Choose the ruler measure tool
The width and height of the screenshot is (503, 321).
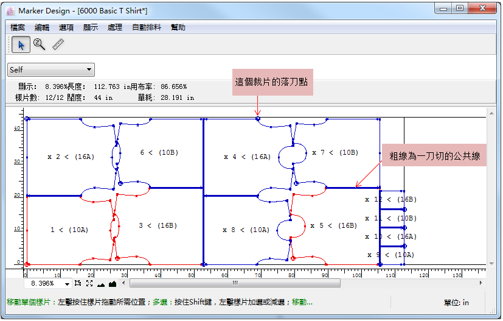(58, 44)
